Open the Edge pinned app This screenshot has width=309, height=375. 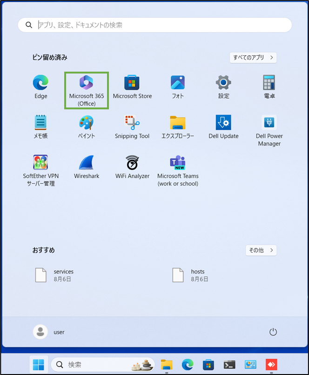point(40,87)
